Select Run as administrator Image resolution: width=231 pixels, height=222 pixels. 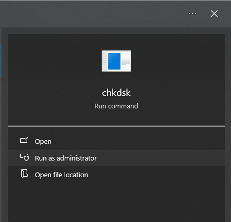pyautogui.click(x=116, y=158)
